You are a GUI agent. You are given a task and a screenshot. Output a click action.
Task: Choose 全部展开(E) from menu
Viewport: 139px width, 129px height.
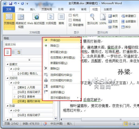tap(62, 87)
